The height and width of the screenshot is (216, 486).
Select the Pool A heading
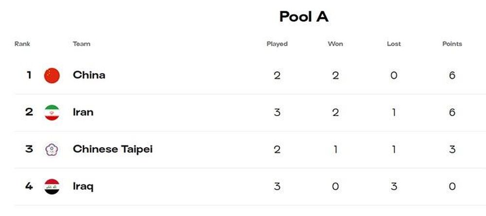click(x=304, y=16)
